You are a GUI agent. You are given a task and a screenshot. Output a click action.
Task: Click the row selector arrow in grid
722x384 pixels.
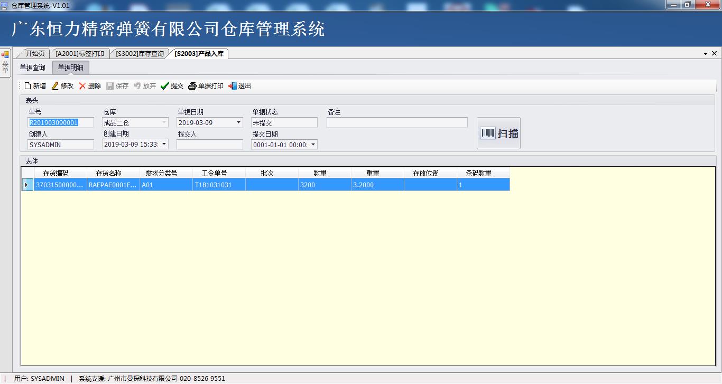[27, 185]
